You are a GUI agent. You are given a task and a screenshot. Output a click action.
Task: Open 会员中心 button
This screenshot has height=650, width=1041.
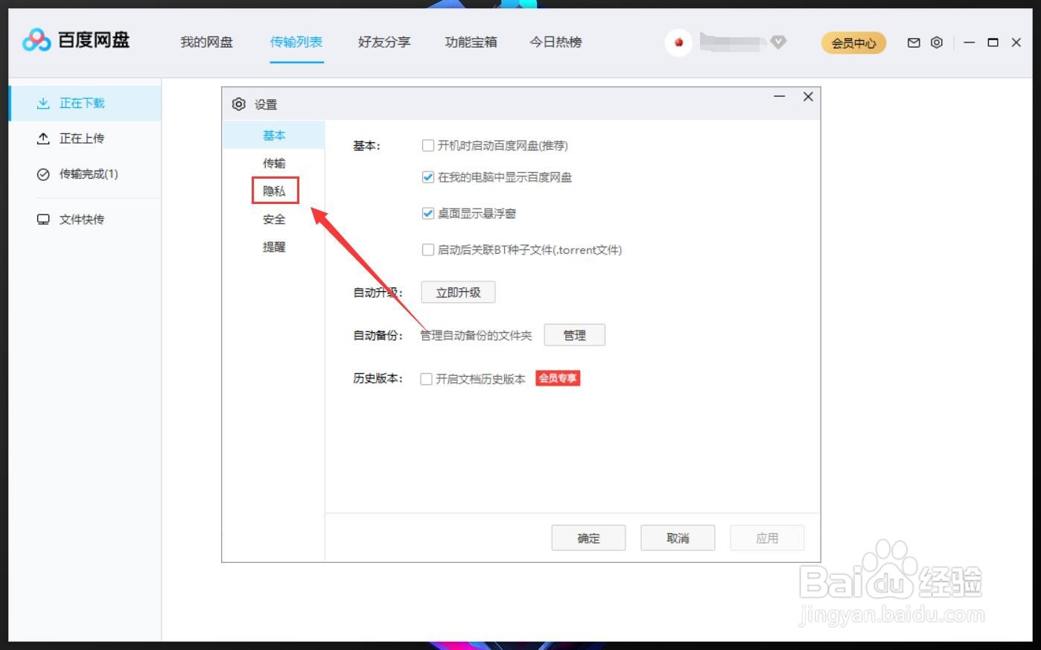pyautogui.click(x=854, y=43)
